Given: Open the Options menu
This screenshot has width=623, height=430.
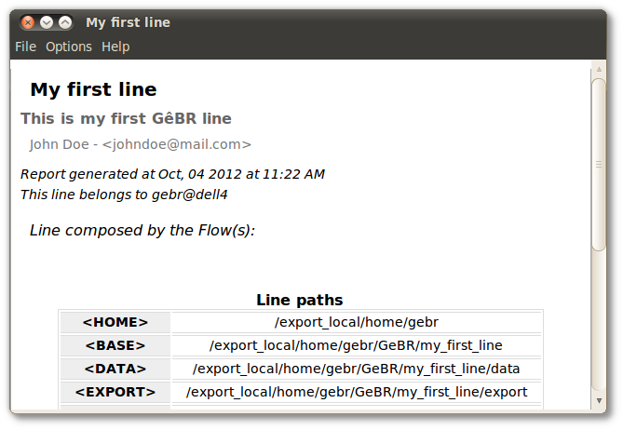Looking at the screenshot, I should [x=69, y=47].
